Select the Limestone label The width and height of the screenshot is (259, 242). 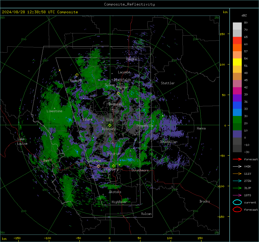click(54, 111)
